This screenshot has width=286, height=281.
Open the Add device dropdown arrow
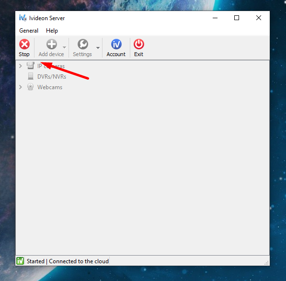click(64, 47)
